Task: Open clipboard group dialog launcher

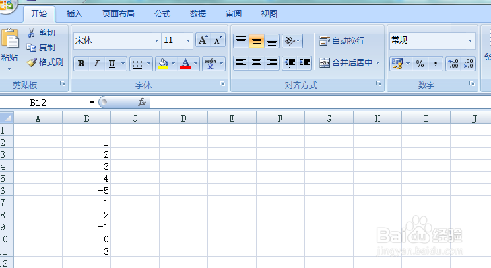Action: coord(63,83)
